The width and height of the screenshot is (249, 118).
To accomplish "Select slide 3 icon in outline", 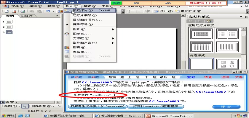I will [9, 32].
